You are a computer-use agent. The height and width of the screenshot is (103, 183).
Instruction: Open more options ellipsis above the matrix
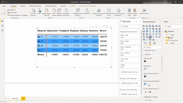(x=110, y=27)
